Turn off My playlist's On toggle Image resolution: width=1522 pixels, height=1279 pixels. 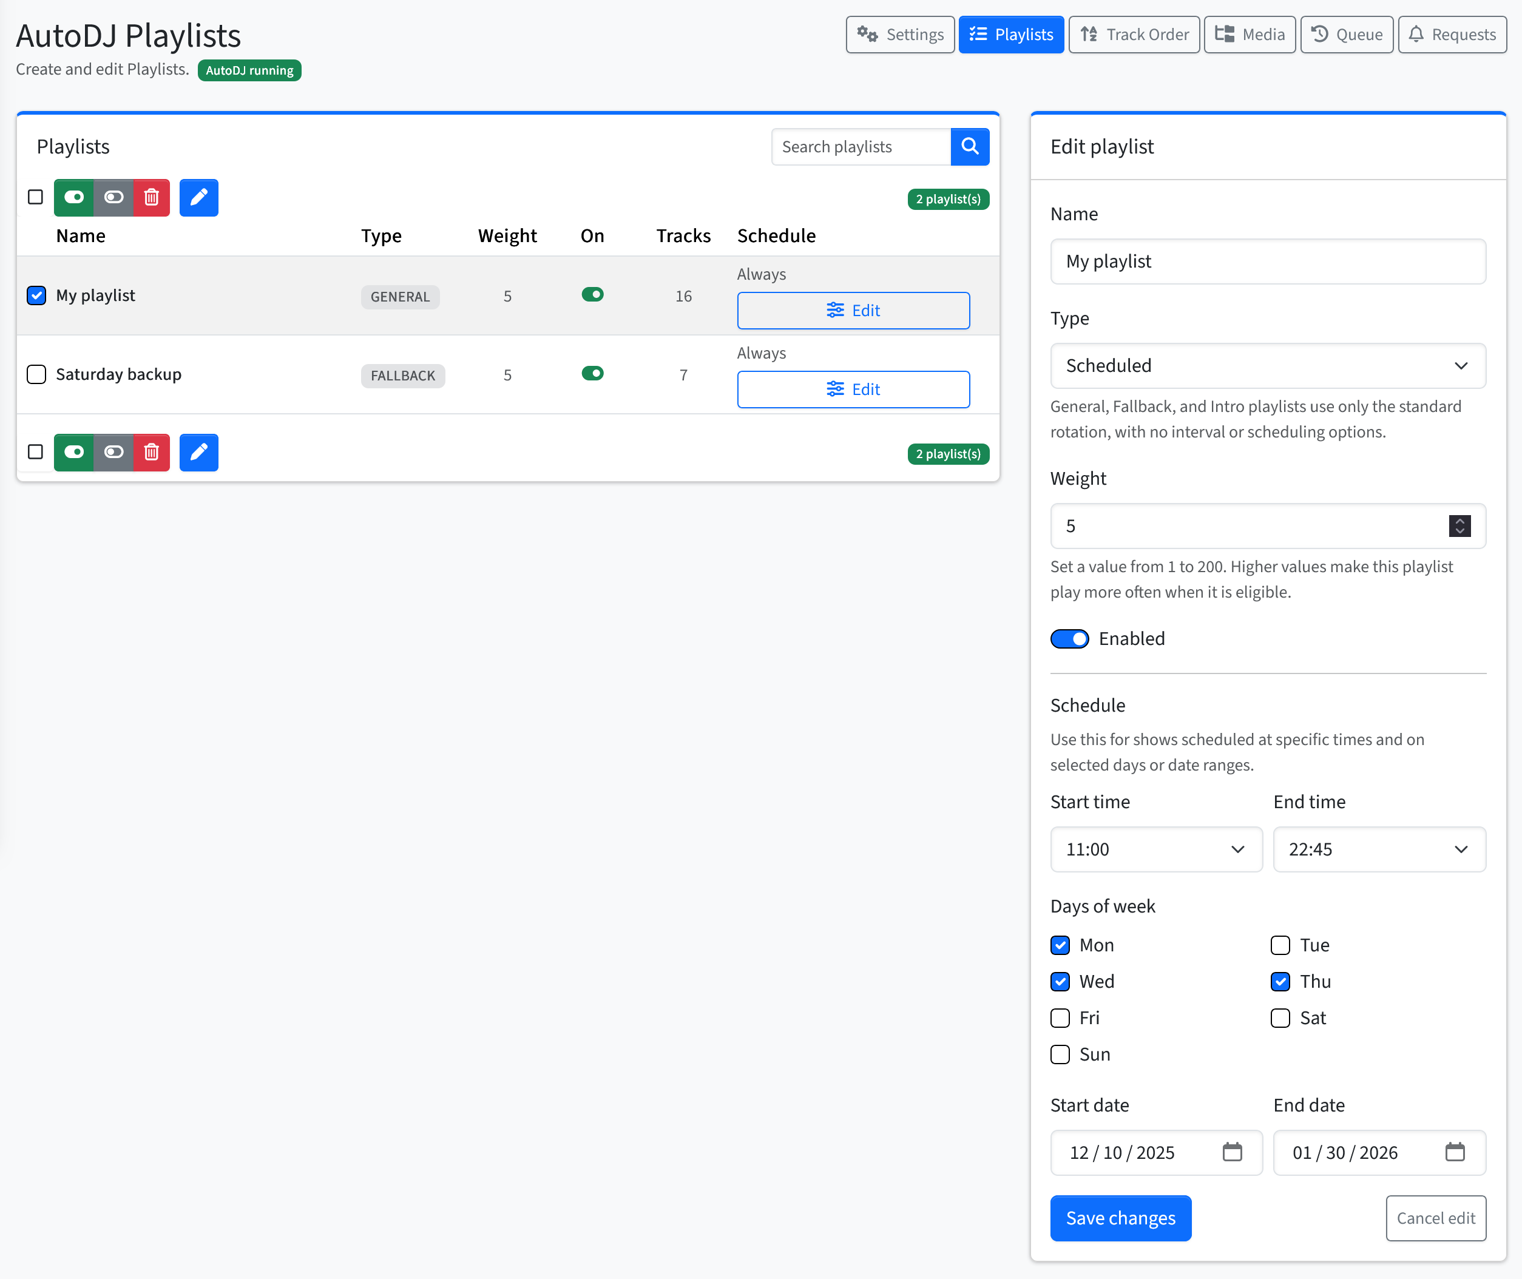coord(592,294)
